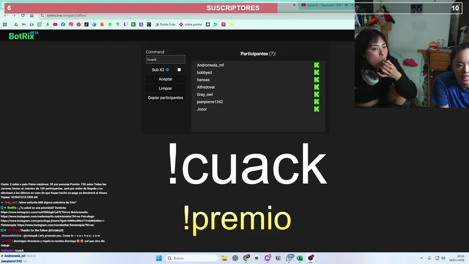Open the browser apps grid
This screenshot has height=264, width=469.
(x=5, y=25)
